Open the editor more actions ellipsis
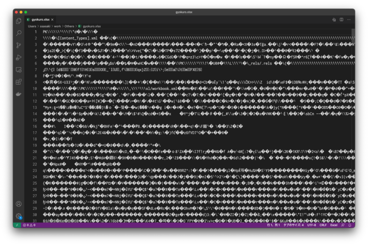Screen dimensions: 368x245 coord(349,19)
